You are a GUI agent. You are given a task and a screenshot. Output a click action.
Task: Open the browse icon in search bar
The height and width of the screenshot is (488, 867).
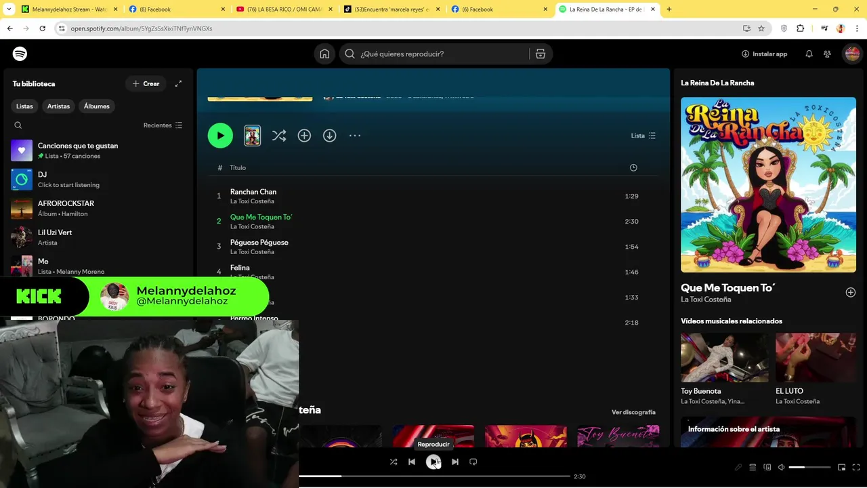click(541, 54)
